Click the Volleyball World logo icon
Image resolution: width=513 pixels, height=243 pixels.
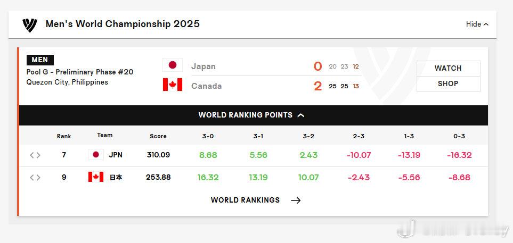pos(30,25)
